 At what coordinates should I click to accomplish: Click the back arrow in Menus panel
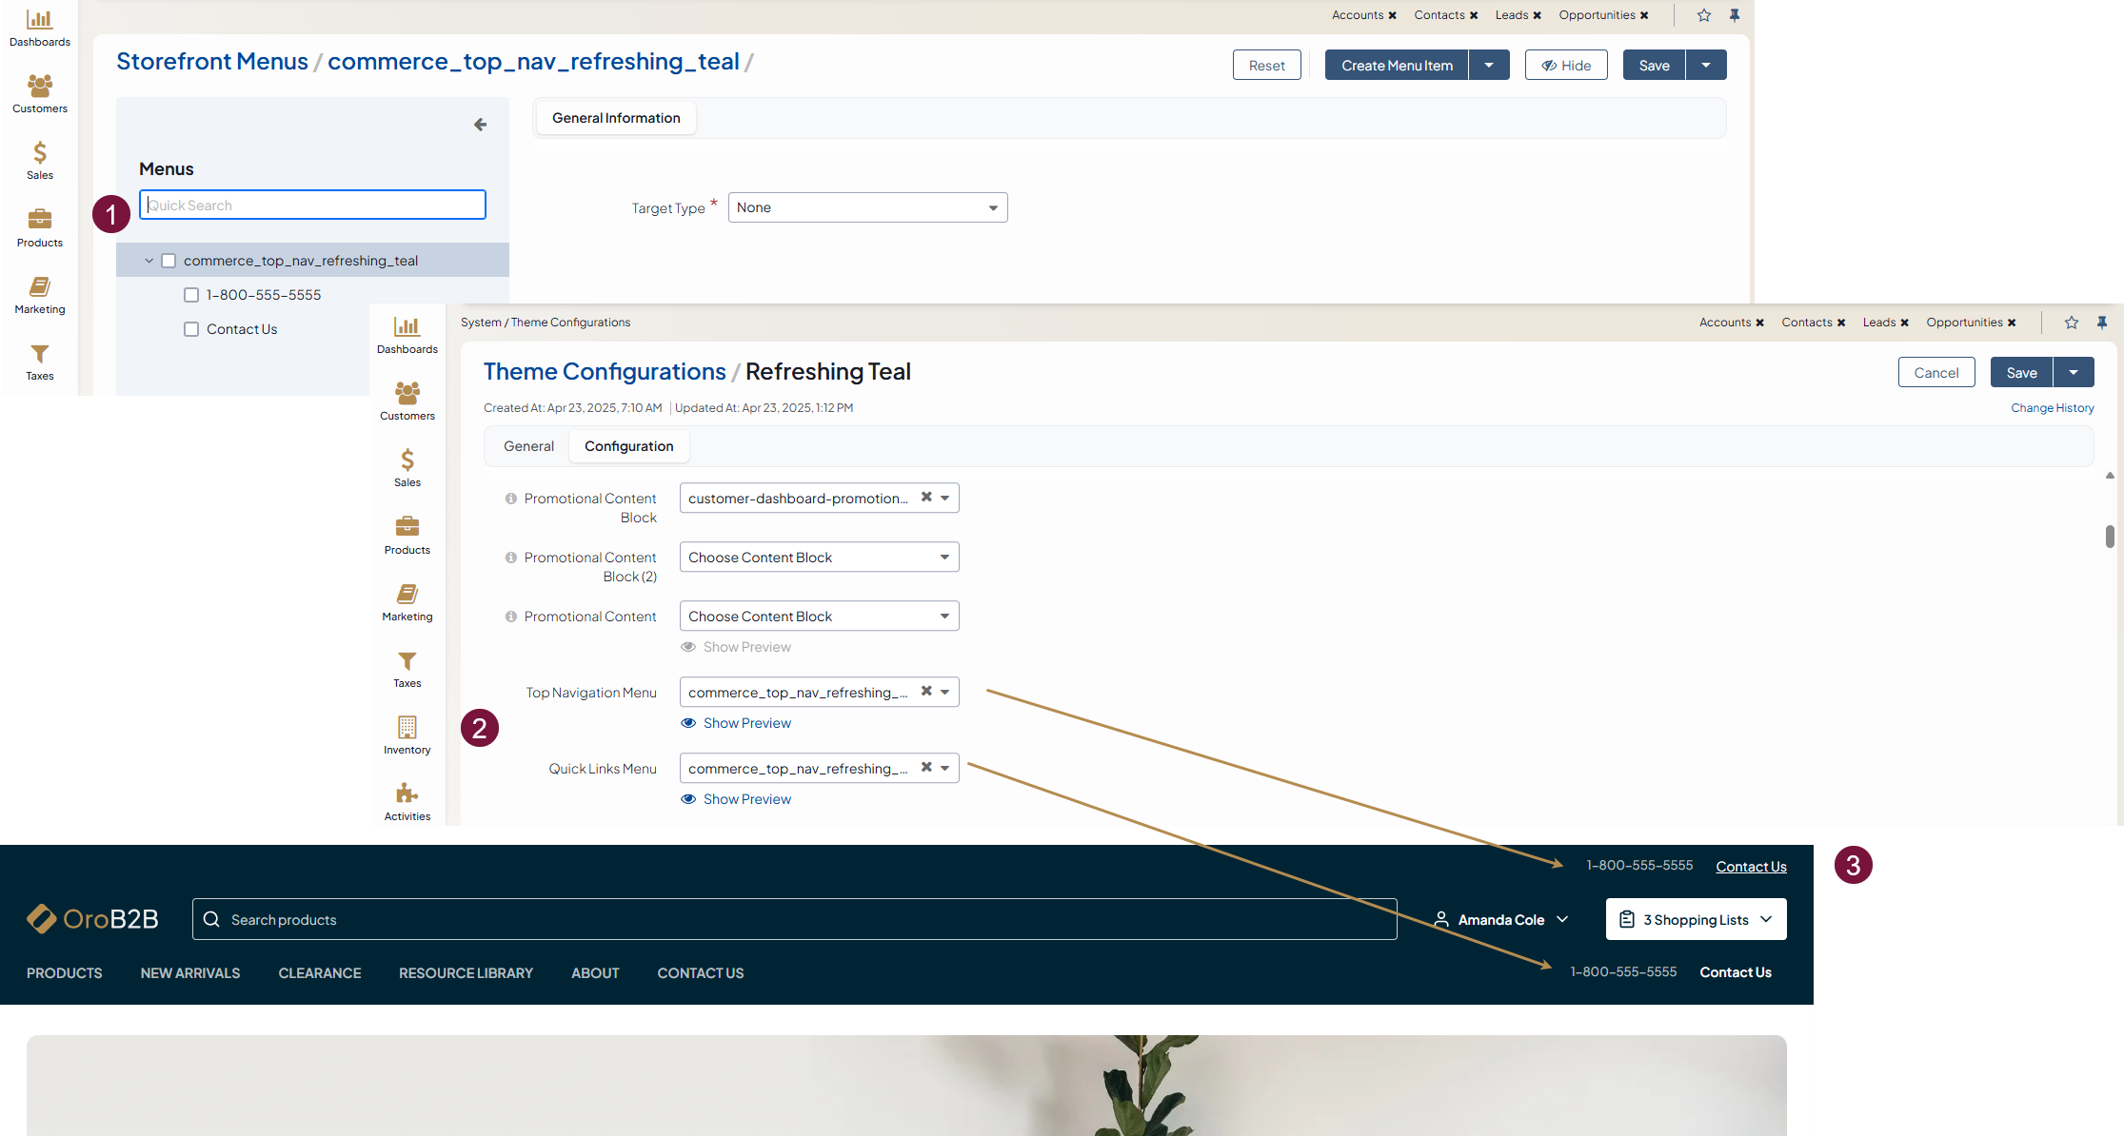click(480, 125)
